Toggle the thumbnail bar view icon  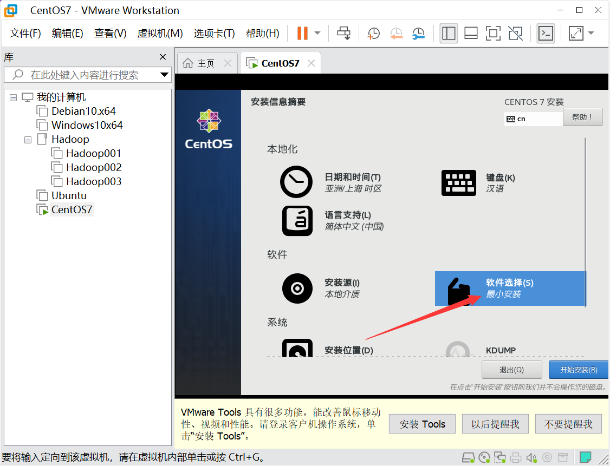click(471, 34)
